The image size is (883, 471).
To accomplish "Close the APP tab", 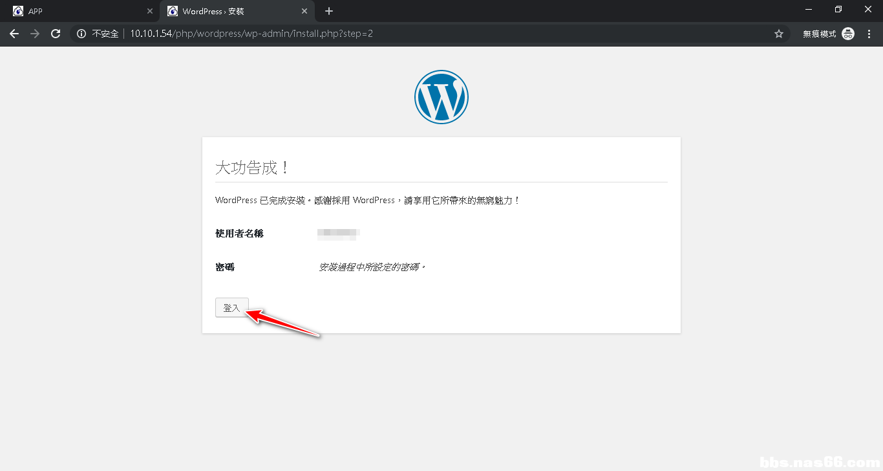I will coord(150,11).
